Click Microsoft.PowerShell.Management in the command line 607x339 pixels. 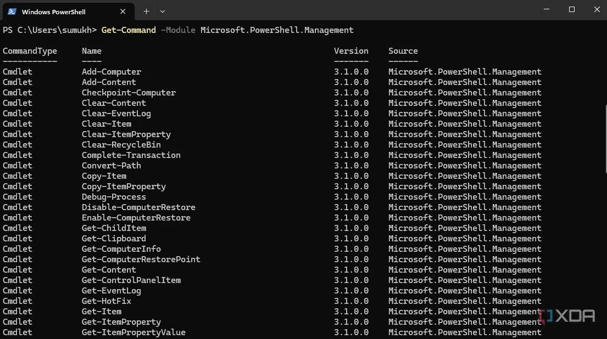[x=277, y=30]
